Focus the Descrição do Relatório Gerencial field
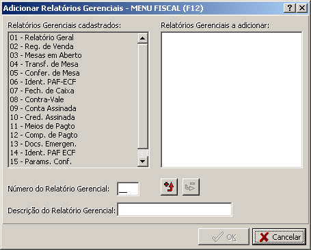The height and width of the screenshot is (250, 311). pyautogui.click(x=174, y=209)
